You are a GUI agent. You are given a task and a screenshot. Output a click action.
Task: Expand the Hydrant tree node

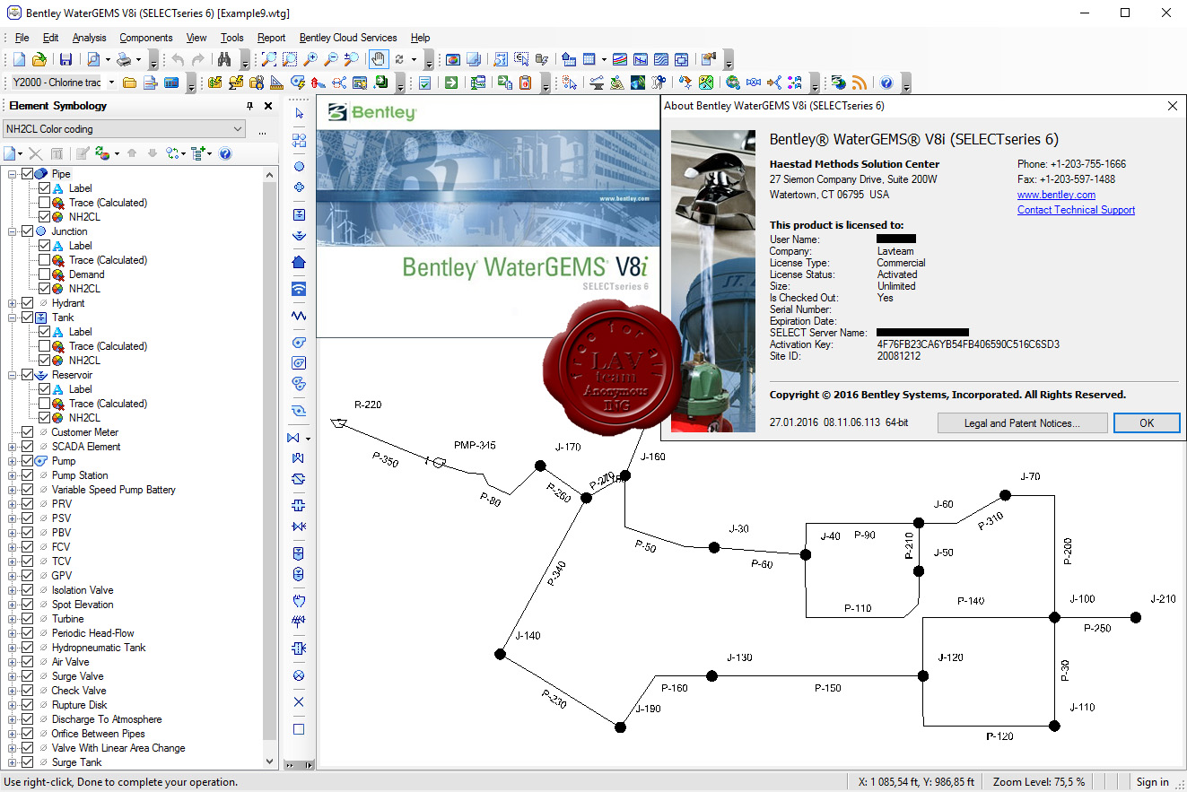pyautogui.click(x=13, y=303)
